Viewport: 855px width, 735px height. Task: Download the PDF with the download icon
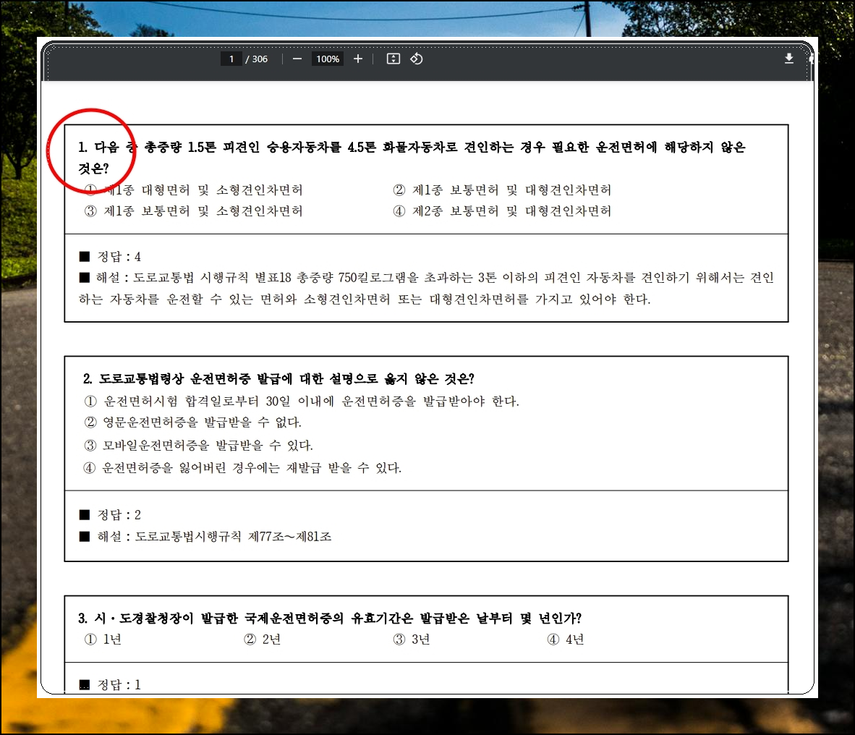pyautogui.click(x=789, y=59)
